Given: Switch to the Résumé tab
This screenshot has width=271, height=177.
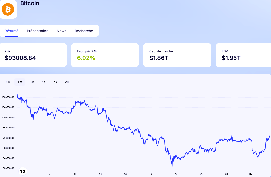Looking at the screenshot, I should tap(11, 31).
